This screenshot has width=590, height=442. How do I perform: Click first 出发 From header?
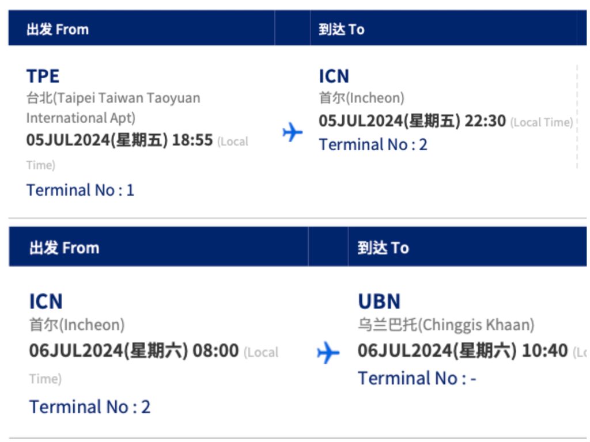point(58,29)
